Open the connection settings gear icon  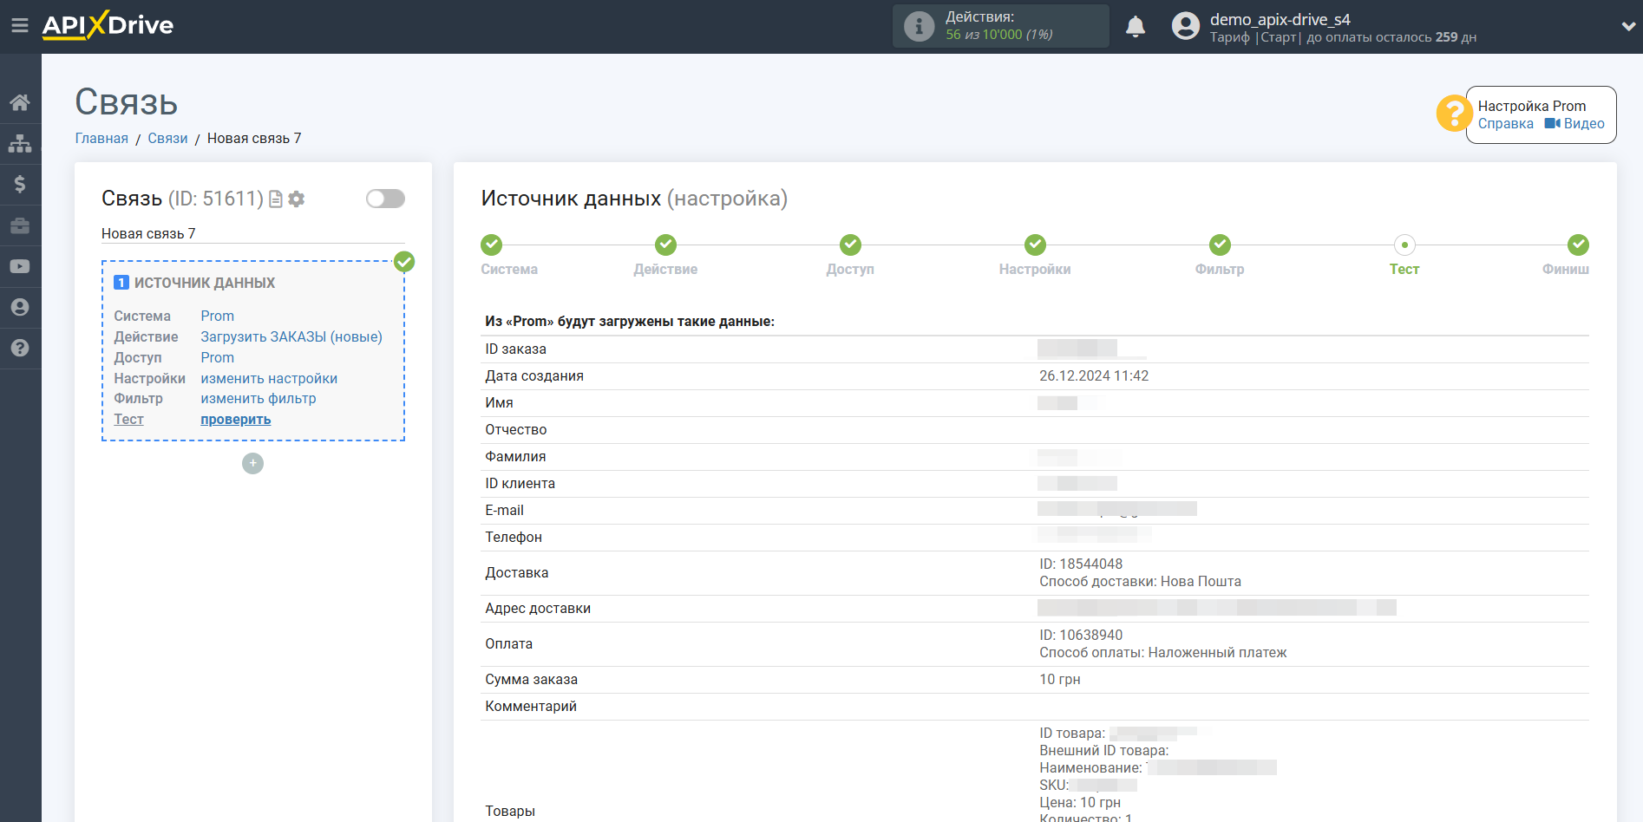point(297,199)
